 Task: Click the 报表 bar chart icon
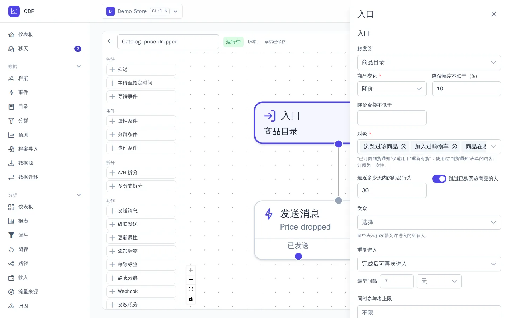11,221
